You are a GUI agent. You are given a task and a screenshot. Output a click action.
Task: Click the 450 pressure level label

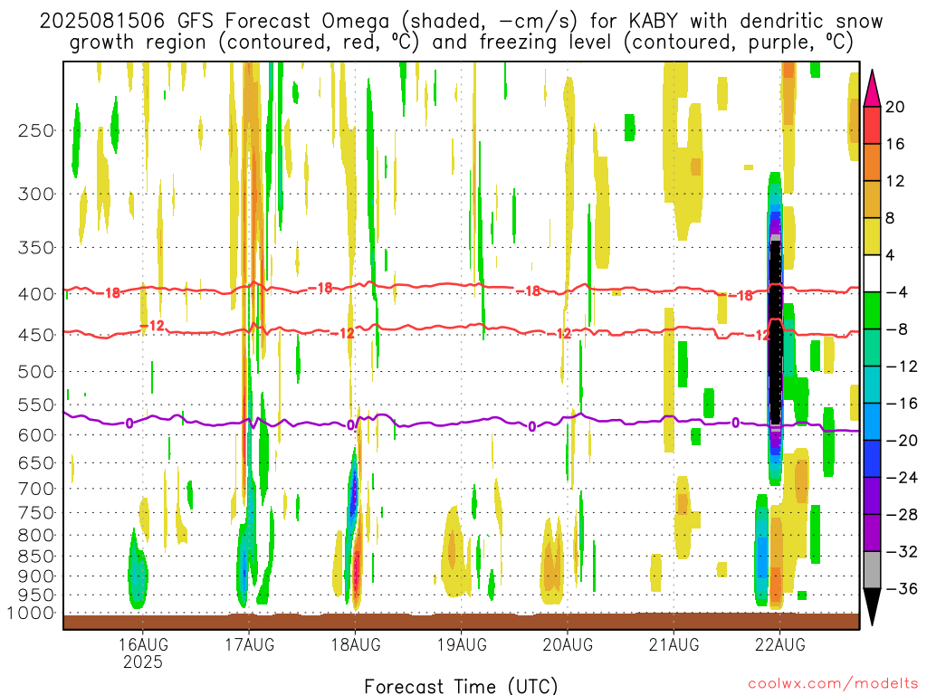point(36,335)
